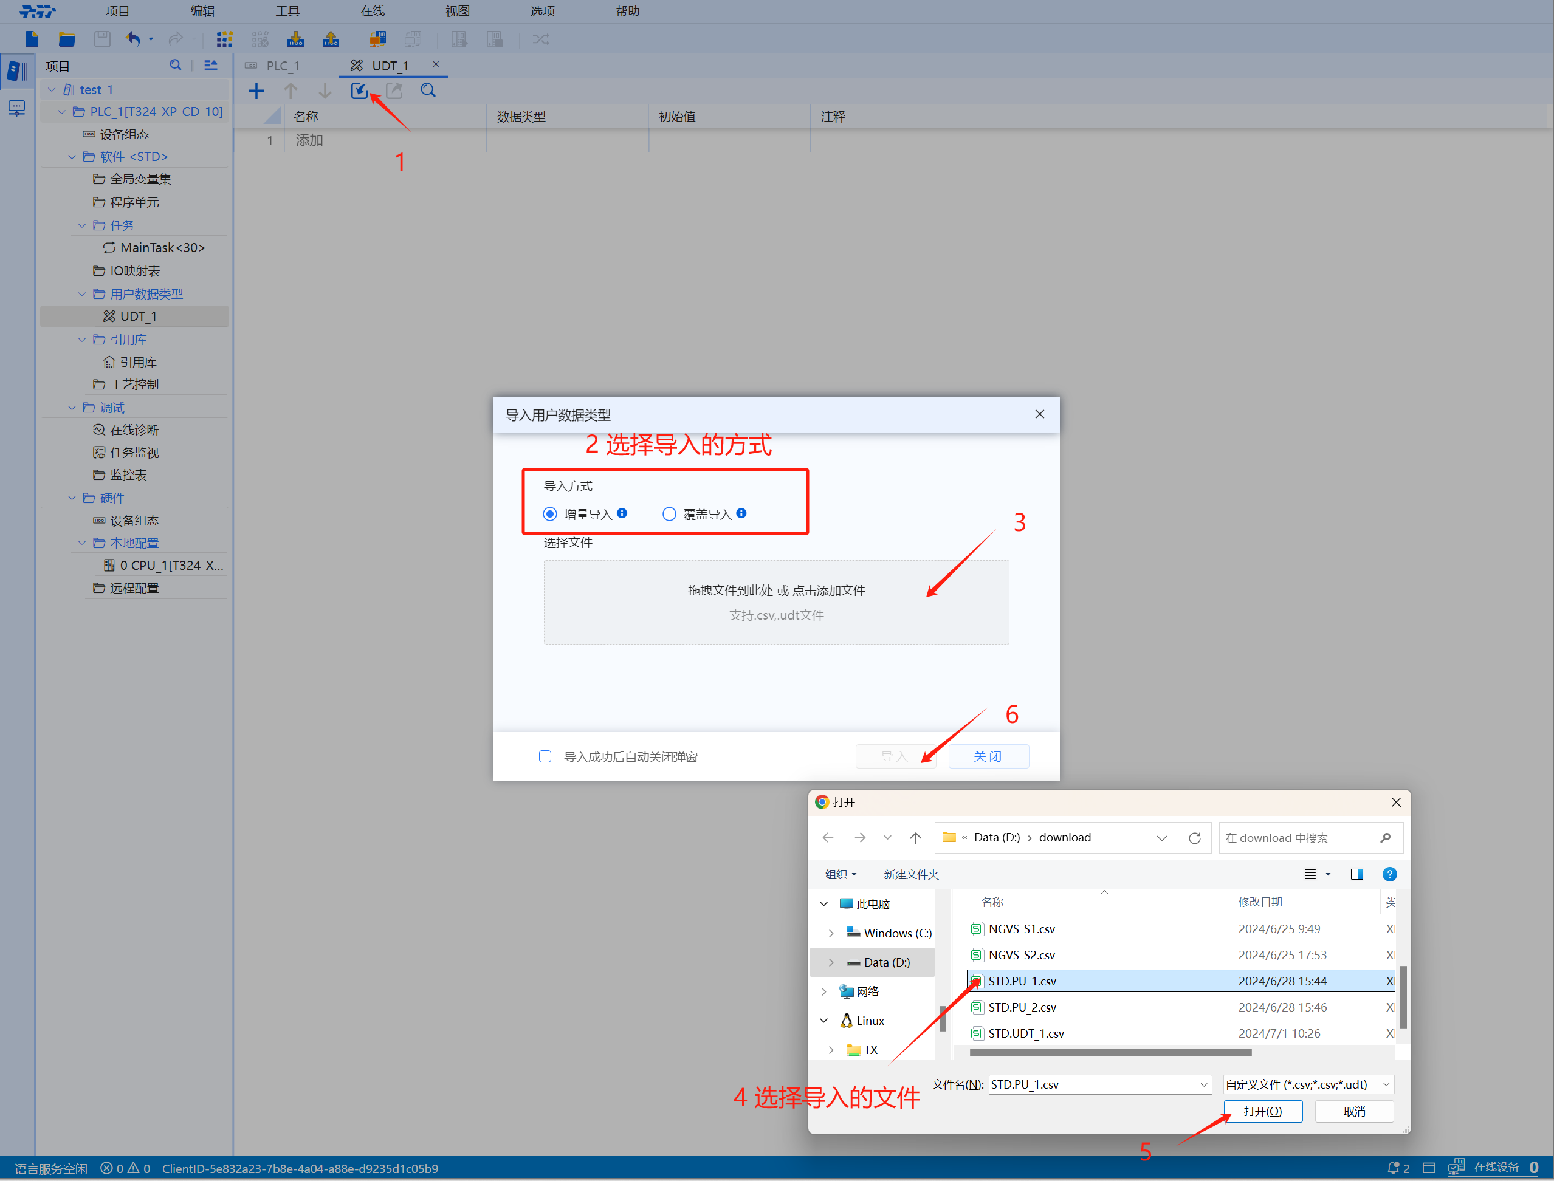Save the current project
The height and width of the screenshot is (1181, 1554).
pyautogui.click(x=102, y=39)
